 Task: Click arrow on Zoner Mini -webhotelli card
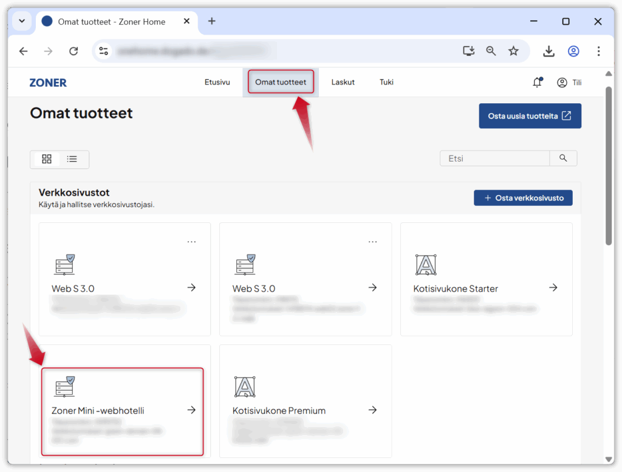point(191,410)
